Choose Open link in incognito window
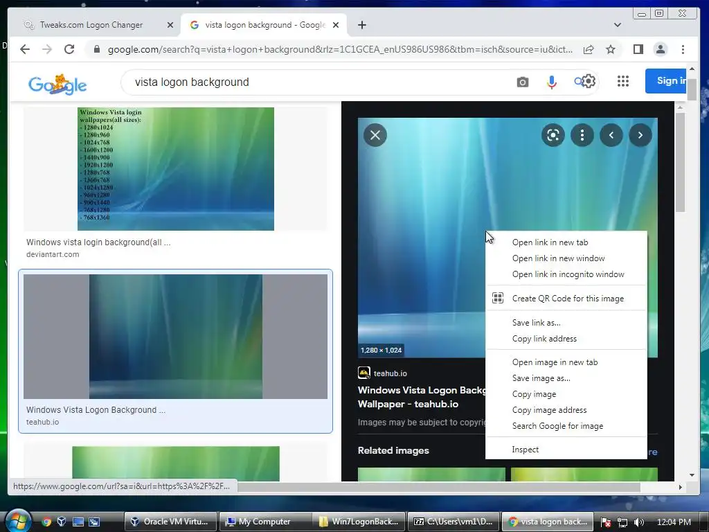Image resolution: width=709 pixels, height=532 pixels. point(566,274)
